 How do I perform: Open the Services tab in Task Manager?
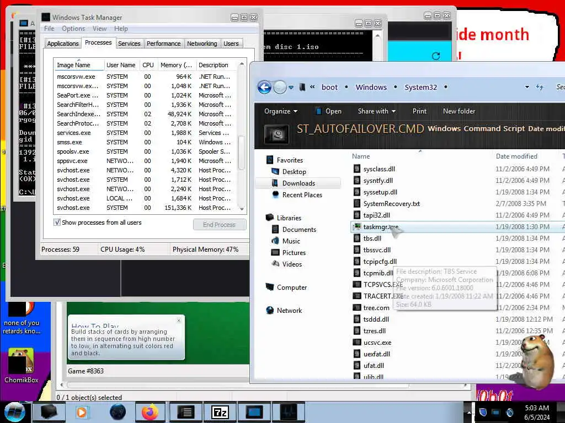[x=129, y=44]
